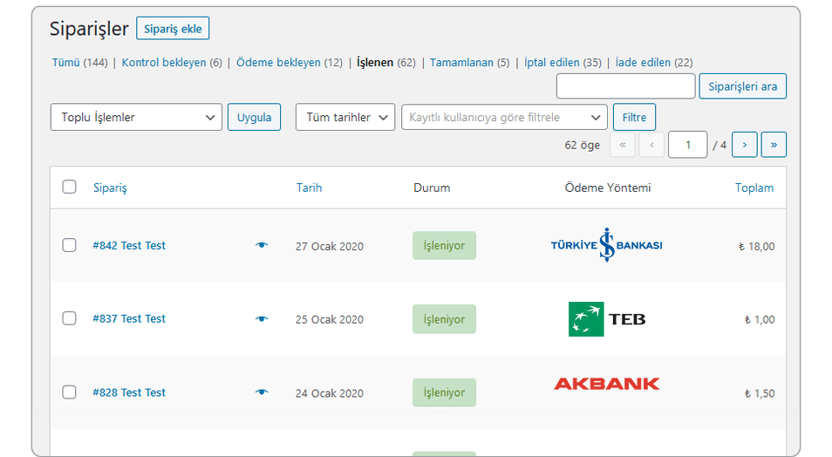Image resolution: width=832 pixels, height=457 pixels.
Task: Select checkbox for order #828
Action: 69,392
